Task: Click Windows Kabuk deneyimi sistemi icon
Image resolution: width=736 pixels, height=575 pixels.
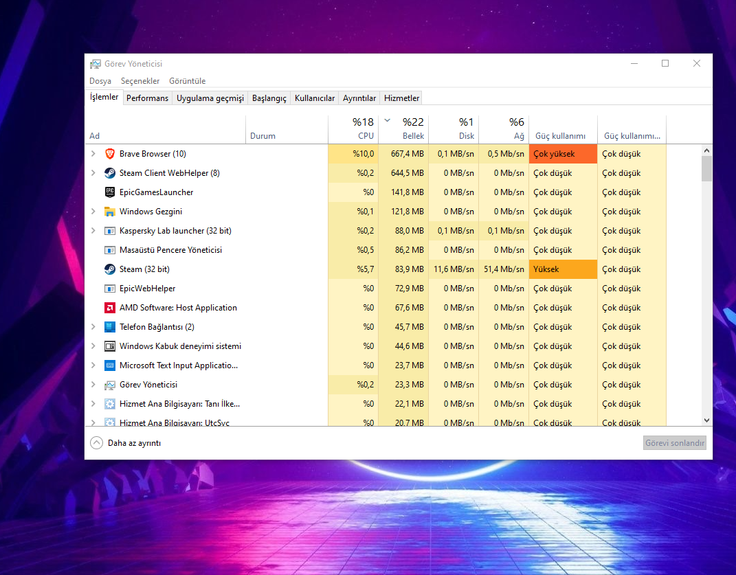Action: 110,346
